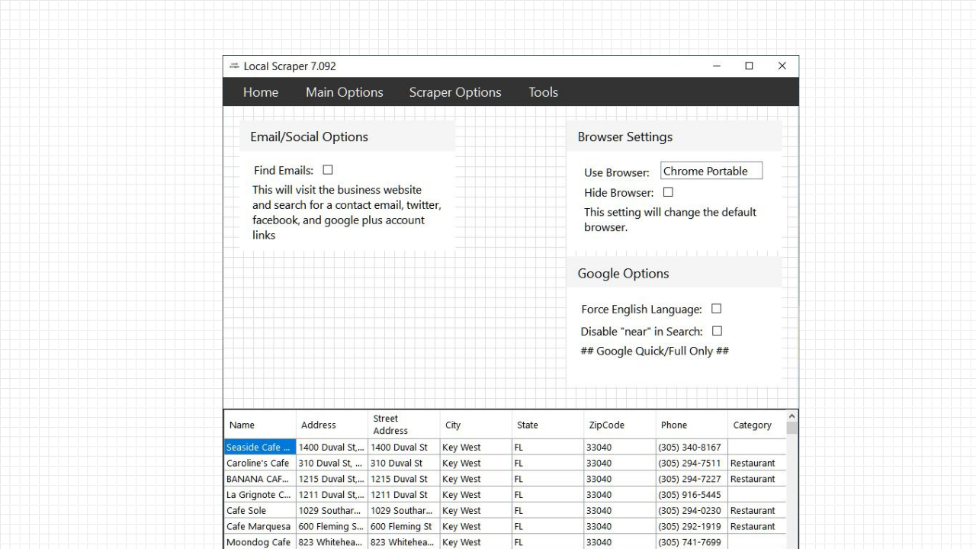Open the Tools menu
This screenshot has width=976, height=549.
543,91
